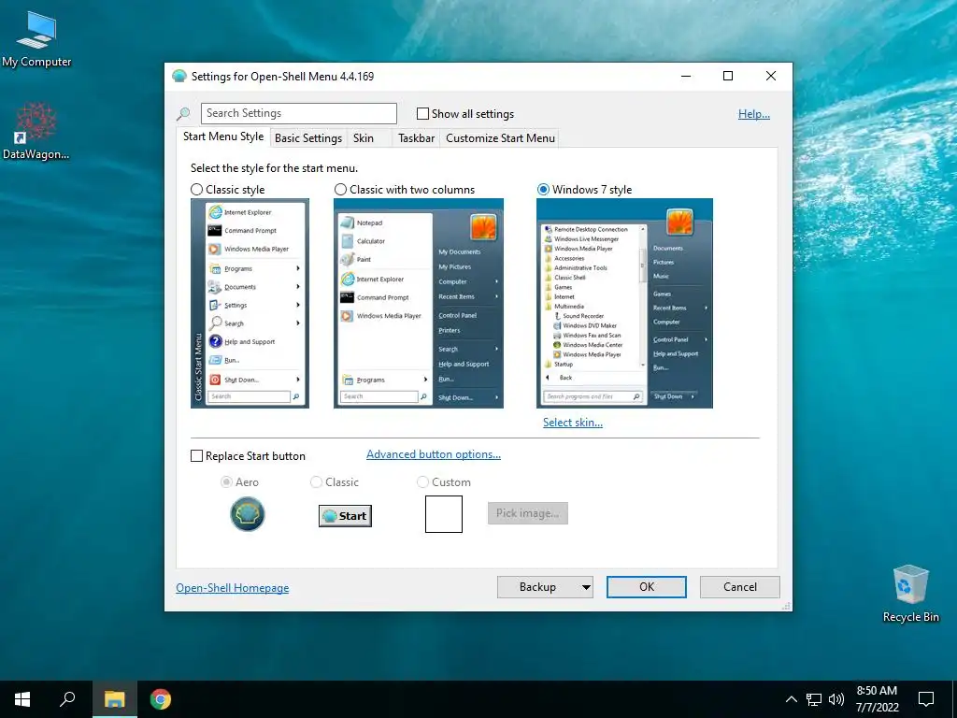Select the Classic start button option
The image size is (957, 718).
(x=316, y=482)
